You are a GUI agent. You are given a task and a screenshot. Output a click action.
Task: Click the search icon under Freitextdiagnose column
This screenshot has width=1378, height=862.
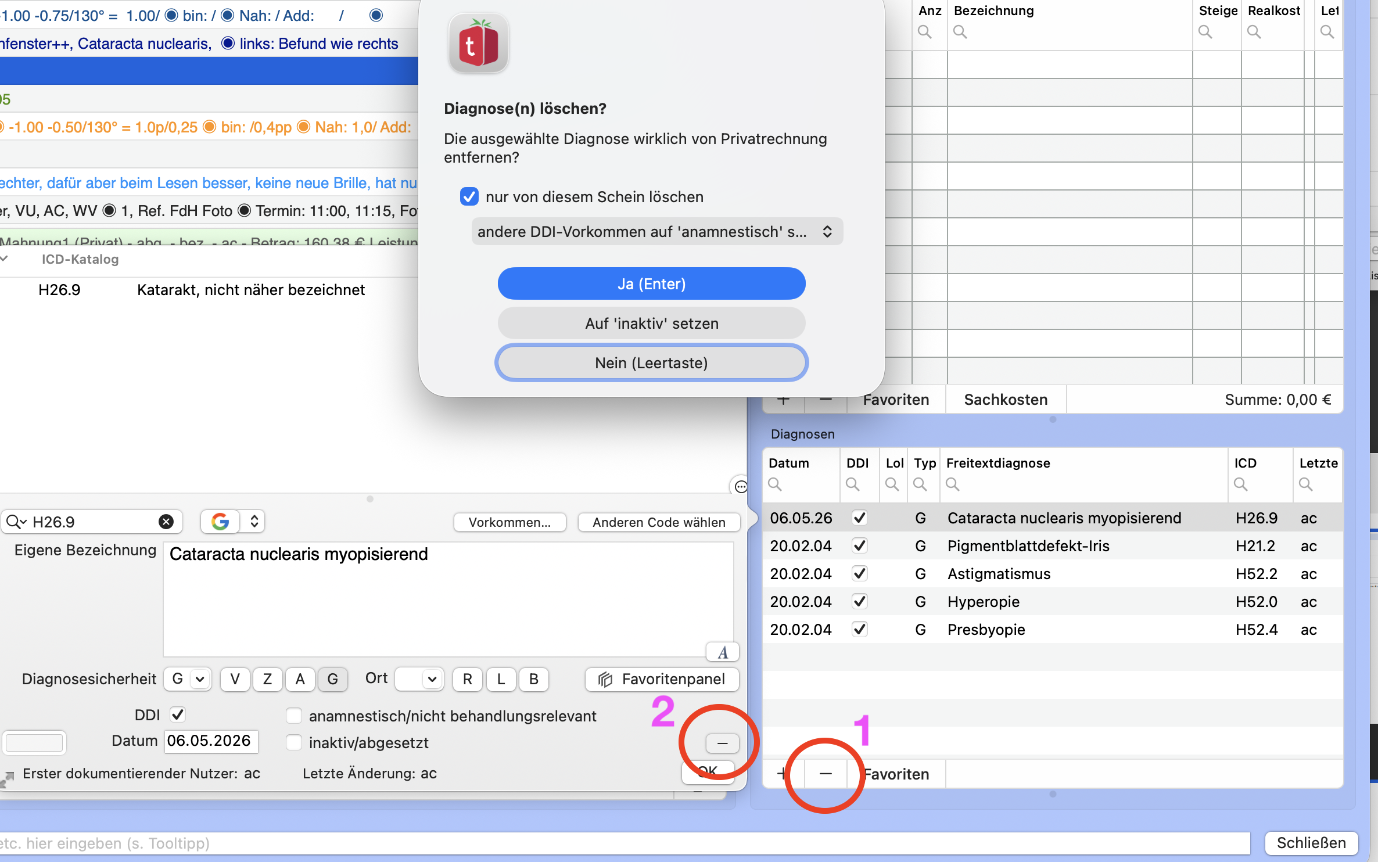[952, 484]
